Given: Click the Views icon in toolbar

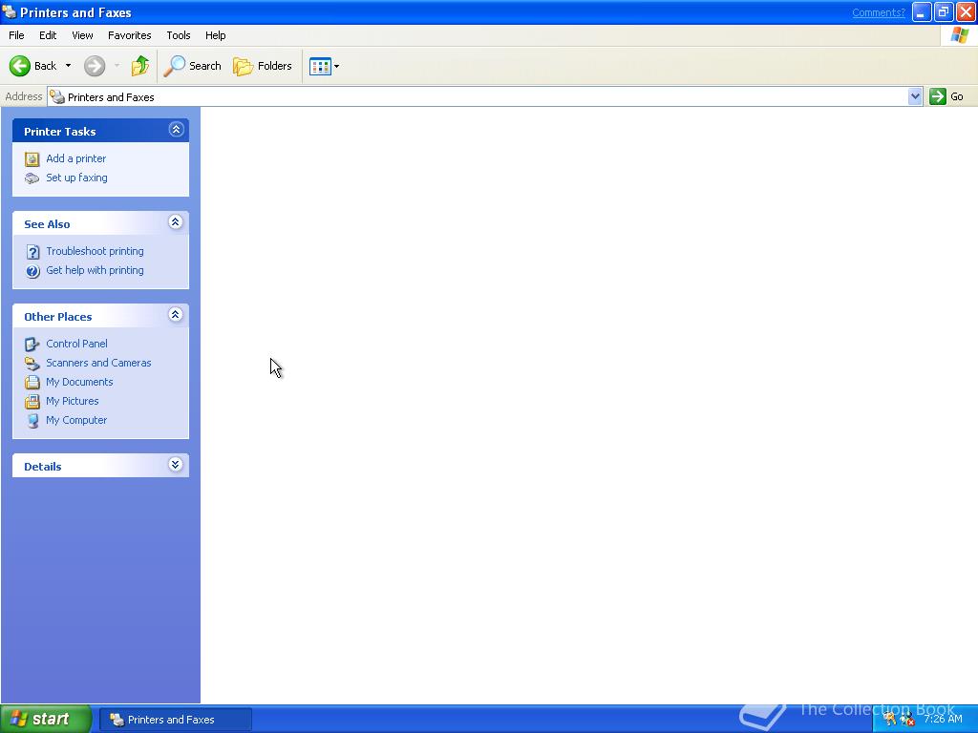Looking at the screenshot, I should (320, 66).
